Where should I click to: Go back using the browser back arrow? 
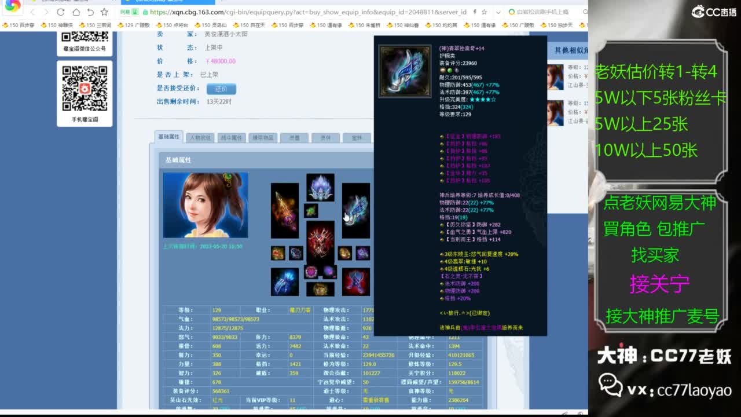[33, 12]
